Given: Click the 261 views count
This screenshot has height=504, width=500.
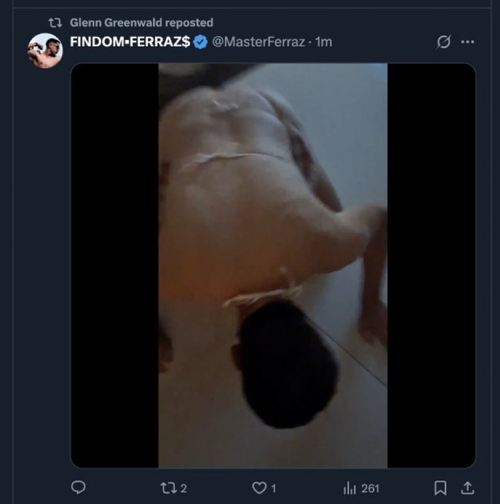Looking at the screenshot, I should click(370, 488).
